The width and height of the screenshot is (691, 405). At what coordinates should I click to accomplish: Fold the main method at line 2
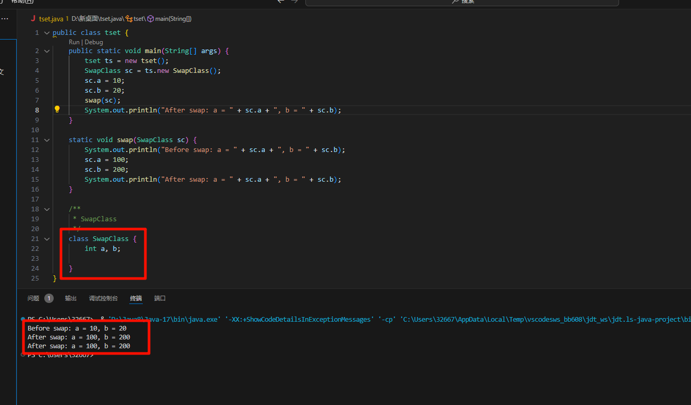[x=47, y=51]
